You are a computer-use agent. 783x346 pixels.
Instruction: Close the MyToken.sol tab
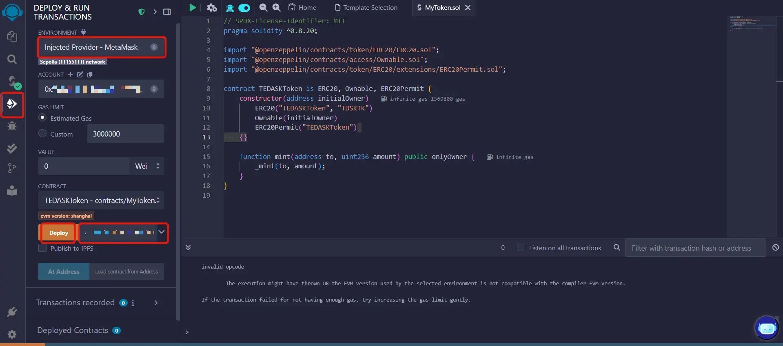click(468, 7)
